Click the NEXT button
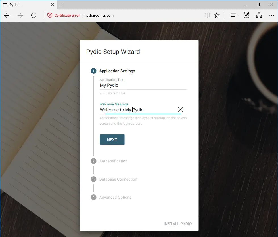Image resolution: width=278 pixels, height=237 pixels. pyautogui.click(x=112, y=140)
